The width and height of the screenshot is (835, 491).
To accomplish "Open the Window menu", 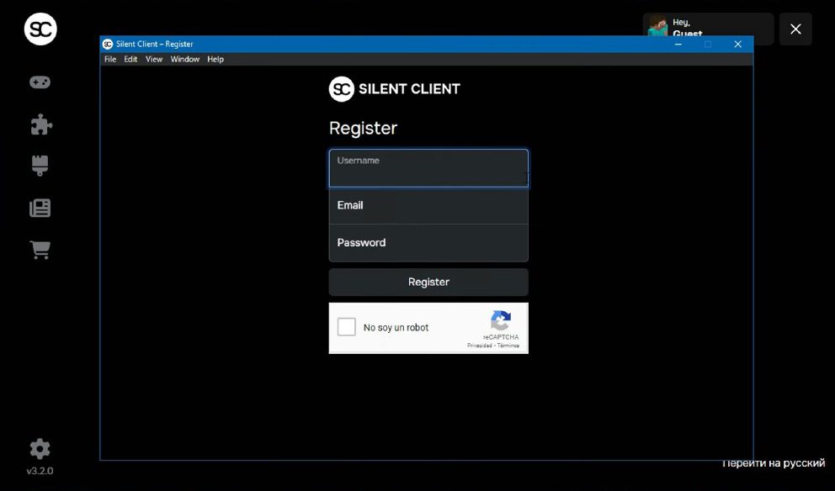I will tap(185, 59).
